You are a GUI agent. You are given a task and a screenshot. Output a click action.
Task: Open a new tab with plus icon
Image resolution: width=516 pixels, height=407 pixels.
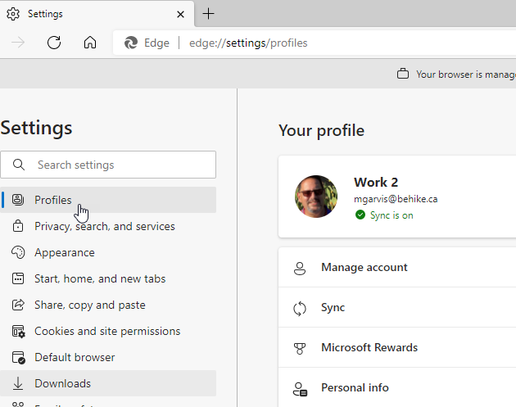tap(209, 13)
